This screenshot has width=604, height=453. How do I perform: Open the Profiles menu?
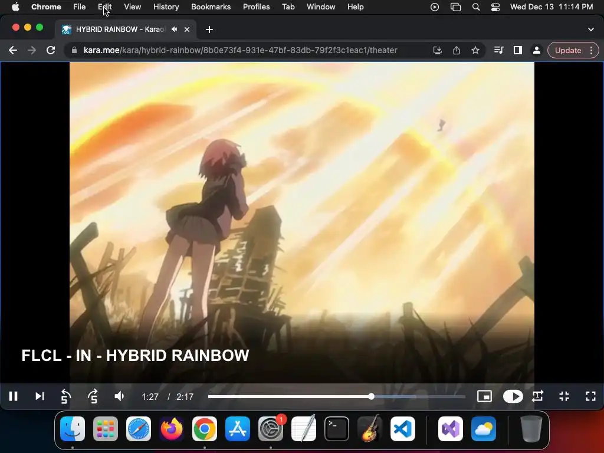[256, 6]
